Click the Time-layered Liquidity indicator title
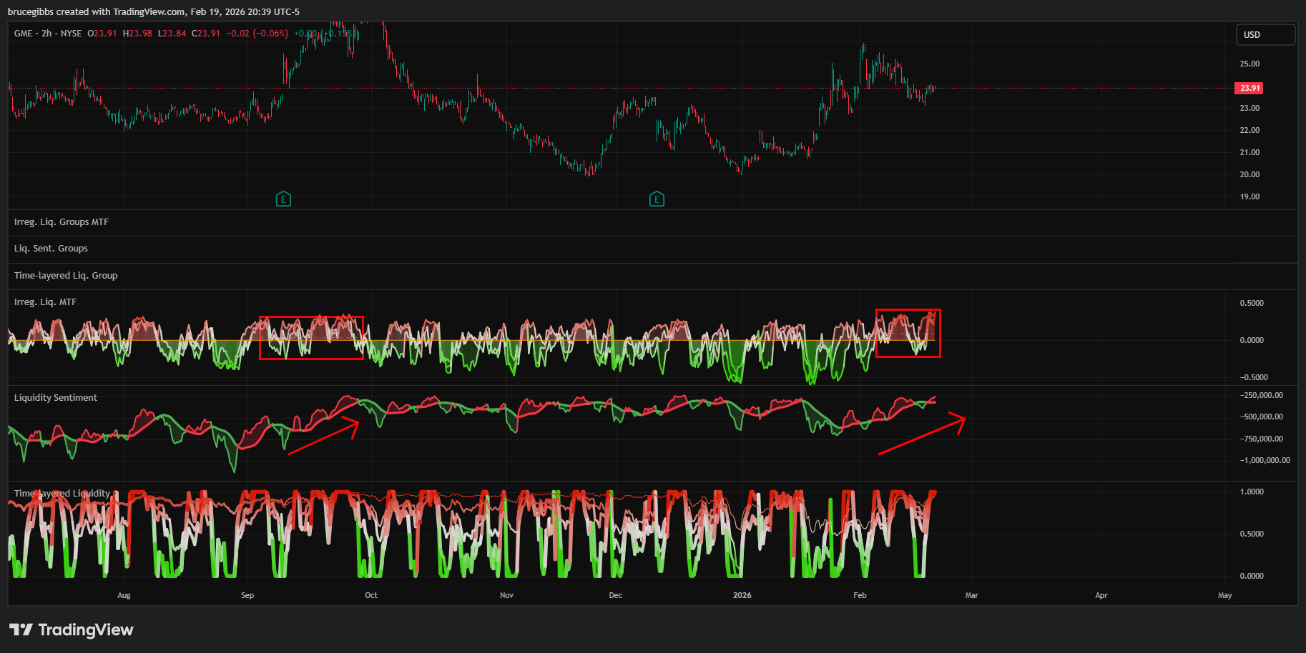The image size is (1306, 653). click(62, 494)
